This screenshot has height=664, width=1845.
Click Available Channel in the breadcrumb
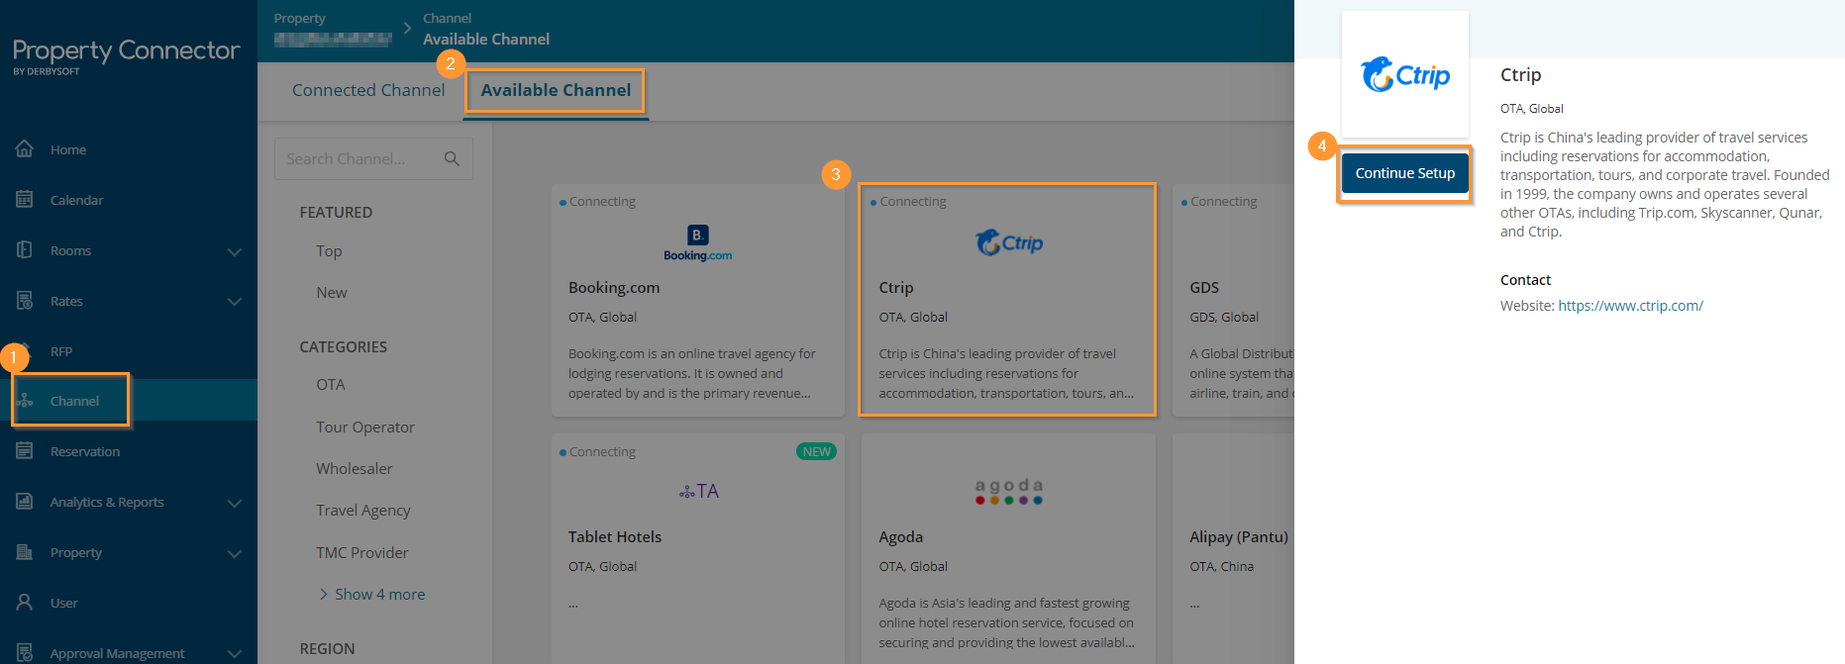pos(486,39)
